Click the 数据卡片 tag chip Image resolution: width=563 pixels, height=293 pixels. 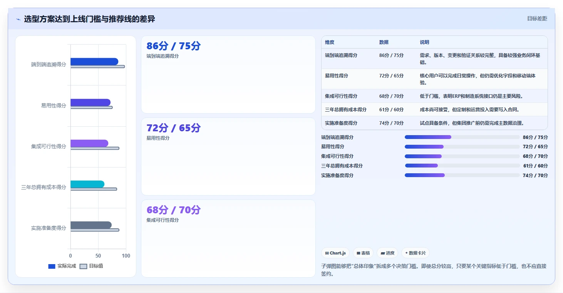click(x=416, y=253)
